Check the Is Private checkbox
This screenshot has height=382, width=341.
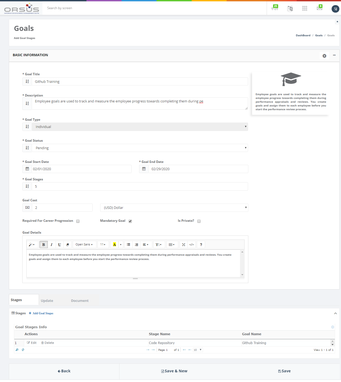point(199,221)
